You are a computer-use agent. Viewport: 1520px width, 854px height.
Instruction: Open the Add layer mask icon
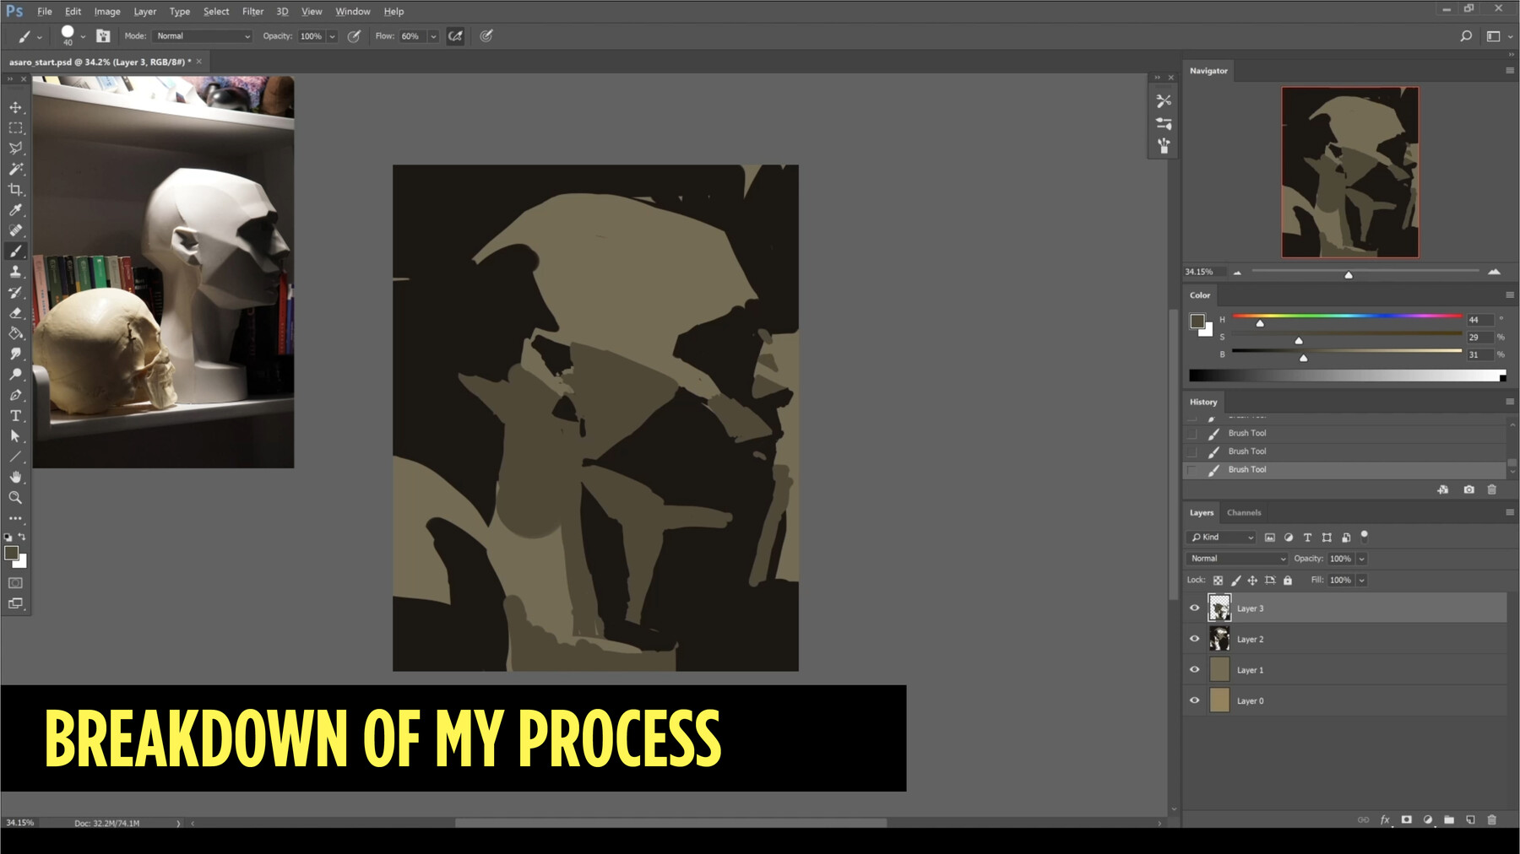(1405, 819)
